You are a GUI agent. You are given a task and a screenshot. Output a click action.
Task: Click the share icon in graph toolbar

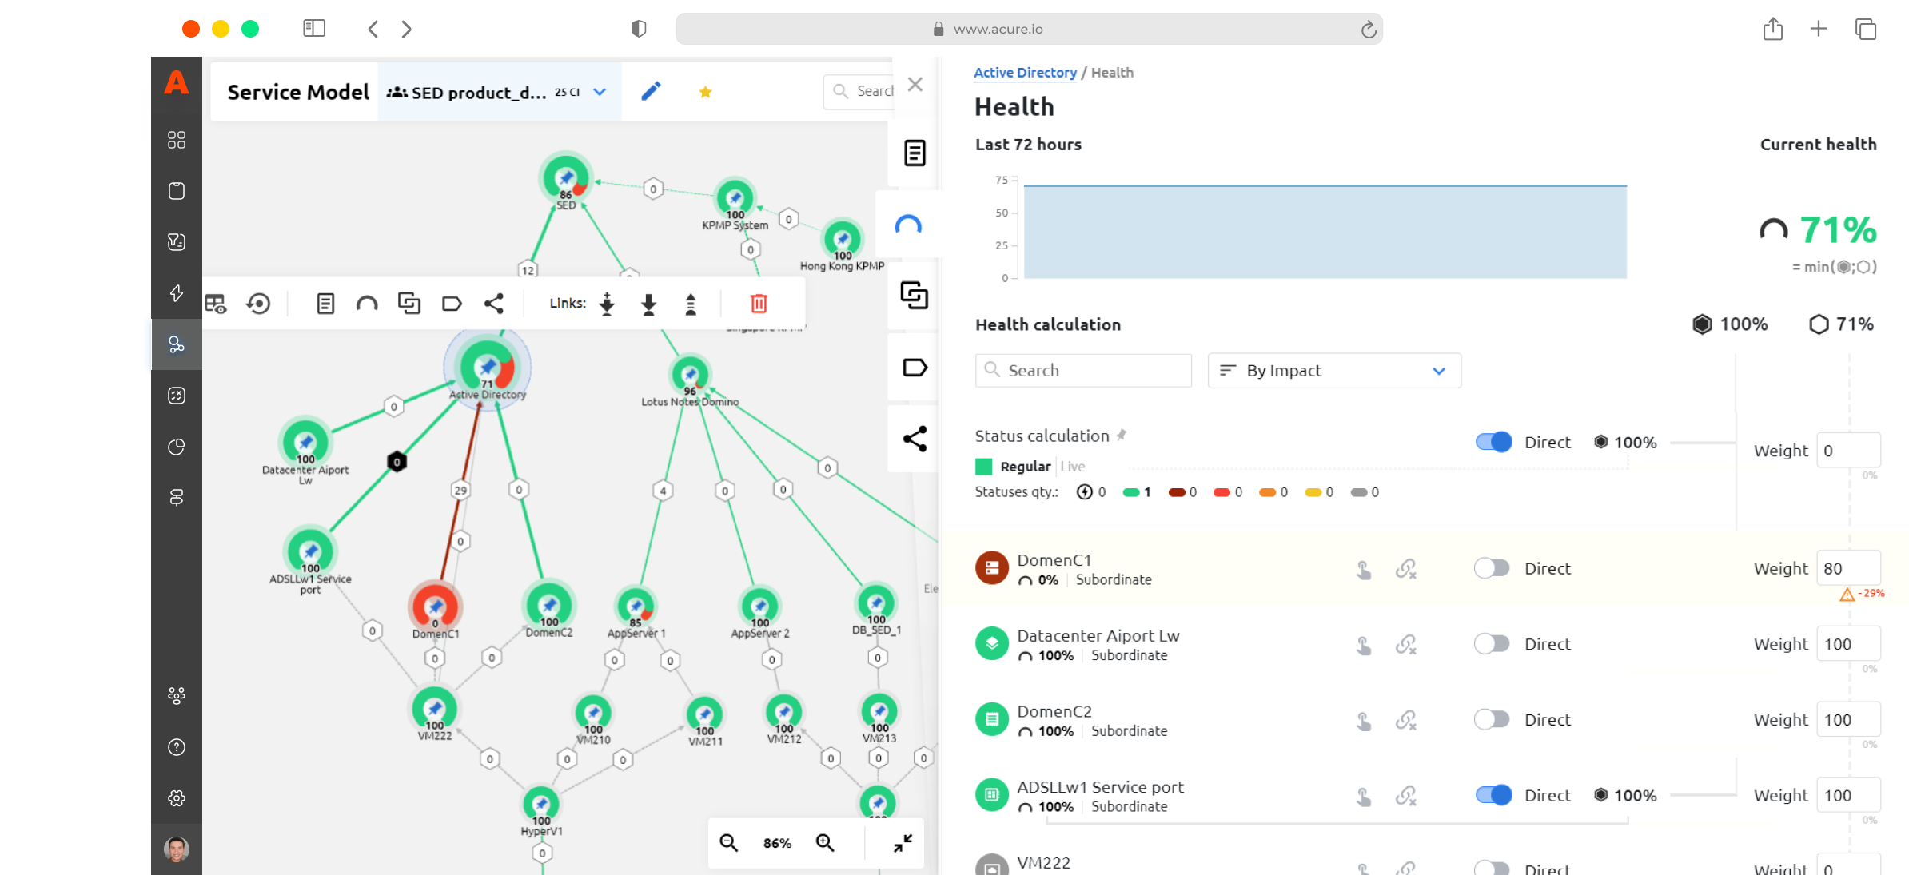point(494,304)
